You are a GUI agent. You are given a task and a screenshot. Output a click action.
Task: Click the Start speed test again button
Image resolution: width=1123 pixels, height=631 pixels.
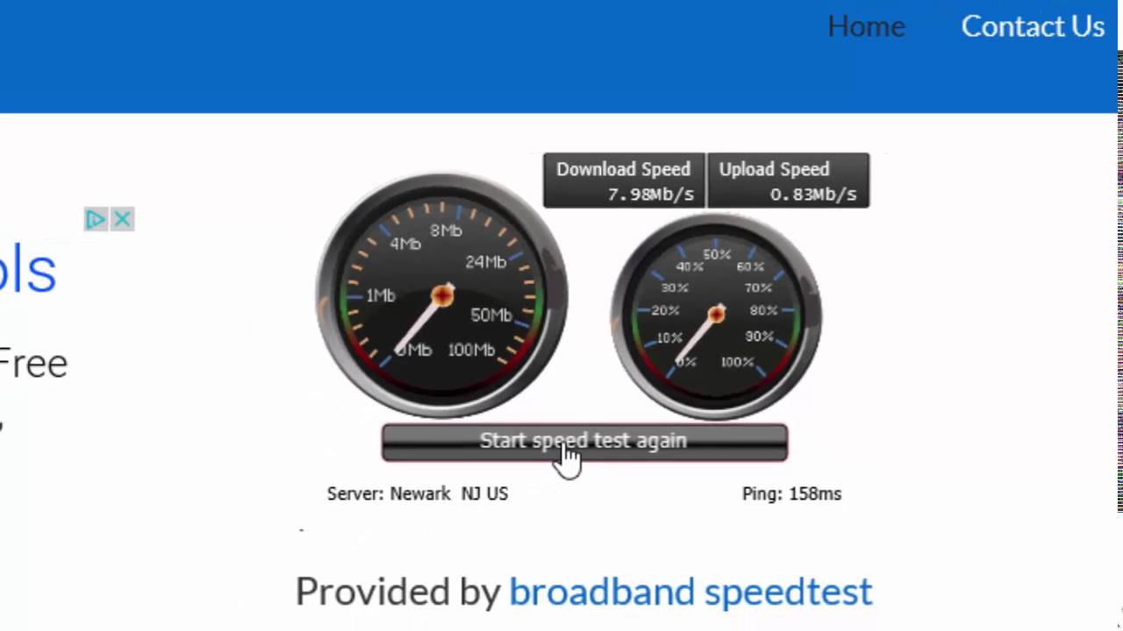[x=584, y=442]
